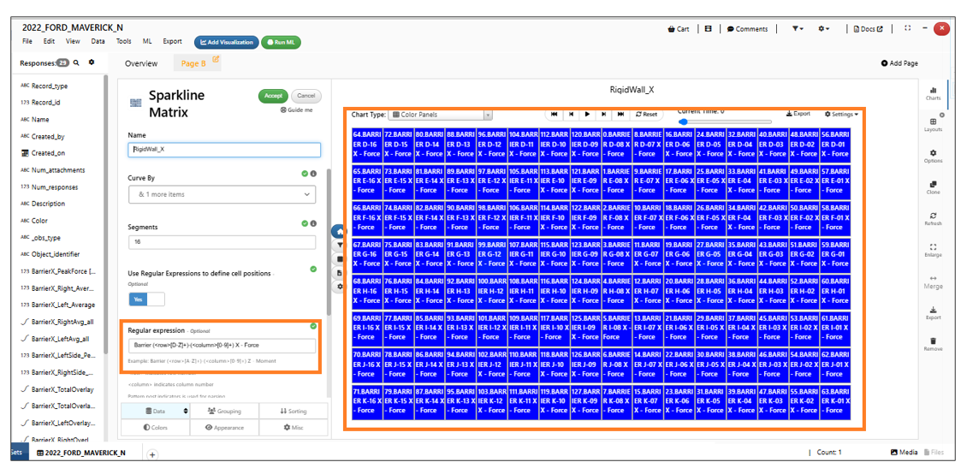Open the Chart Type Color Panels dropdown
Viewport: 967px width, 462px height.
coord(441,114)
